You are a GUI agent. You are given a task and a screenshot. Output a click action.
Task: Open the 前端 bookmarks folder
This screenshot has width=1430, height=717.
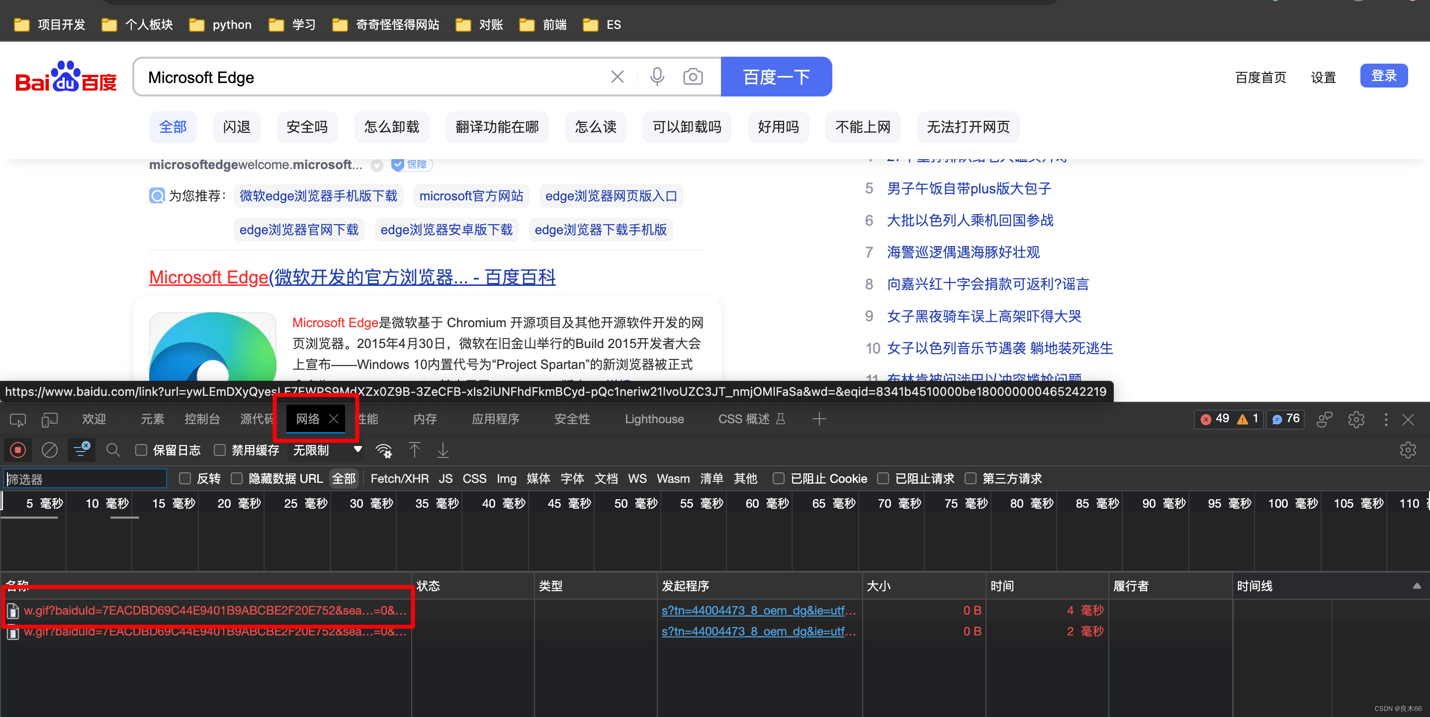[x=542, y=25]
